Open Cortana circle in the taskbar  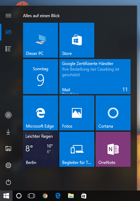pos(19,196)
